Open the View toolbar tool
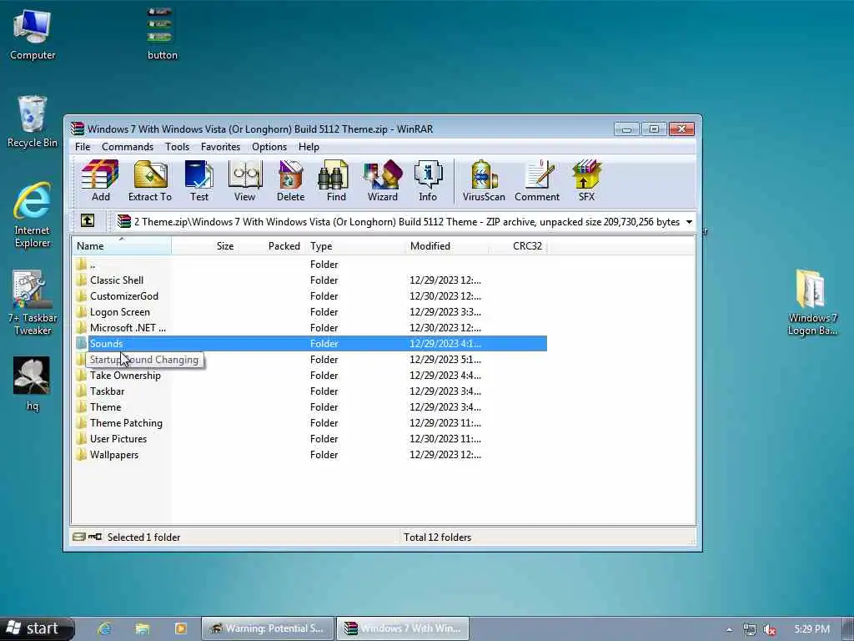The image size is (854, 641). [x=244, y=181]
